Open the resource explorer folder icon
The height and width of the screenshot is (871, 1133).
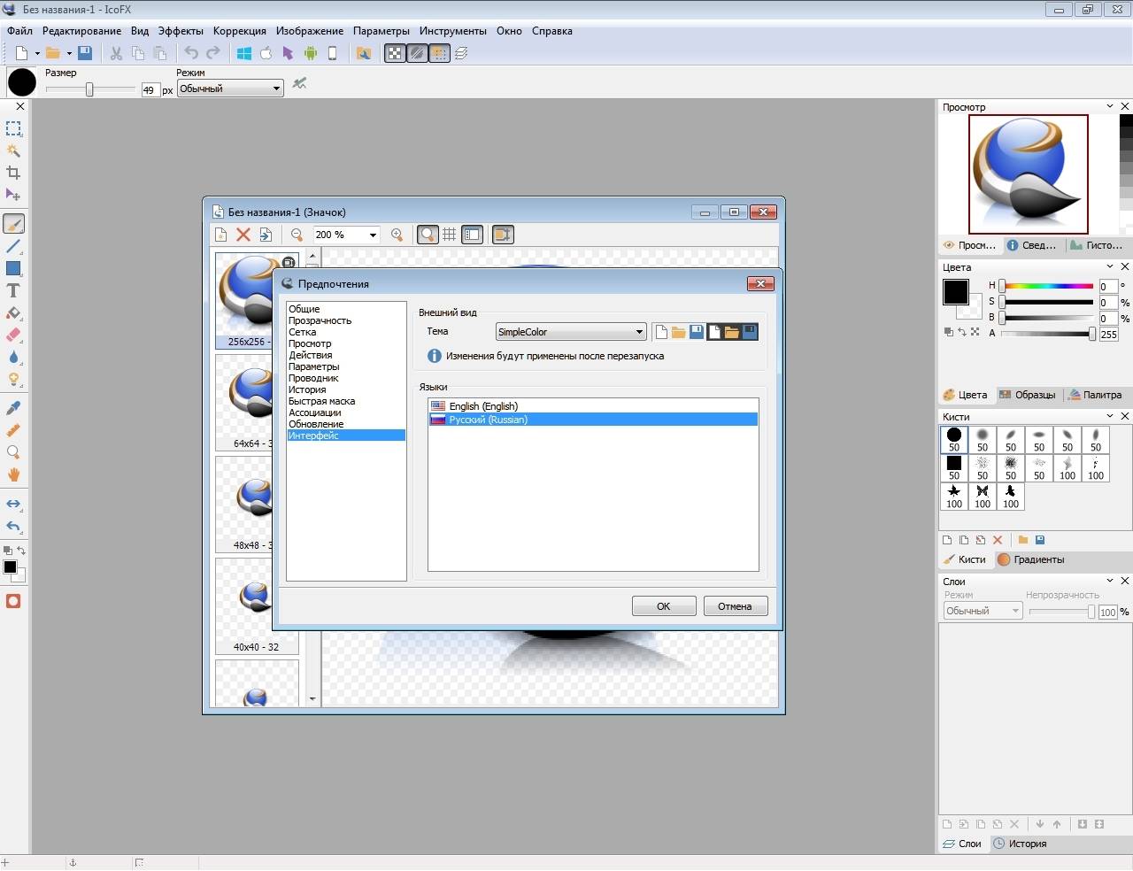[x=364, y=53]
